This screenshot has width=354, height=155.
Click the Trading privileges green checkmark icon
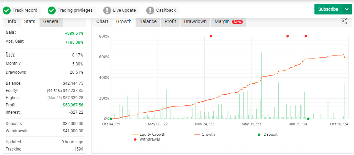point(52,10)
